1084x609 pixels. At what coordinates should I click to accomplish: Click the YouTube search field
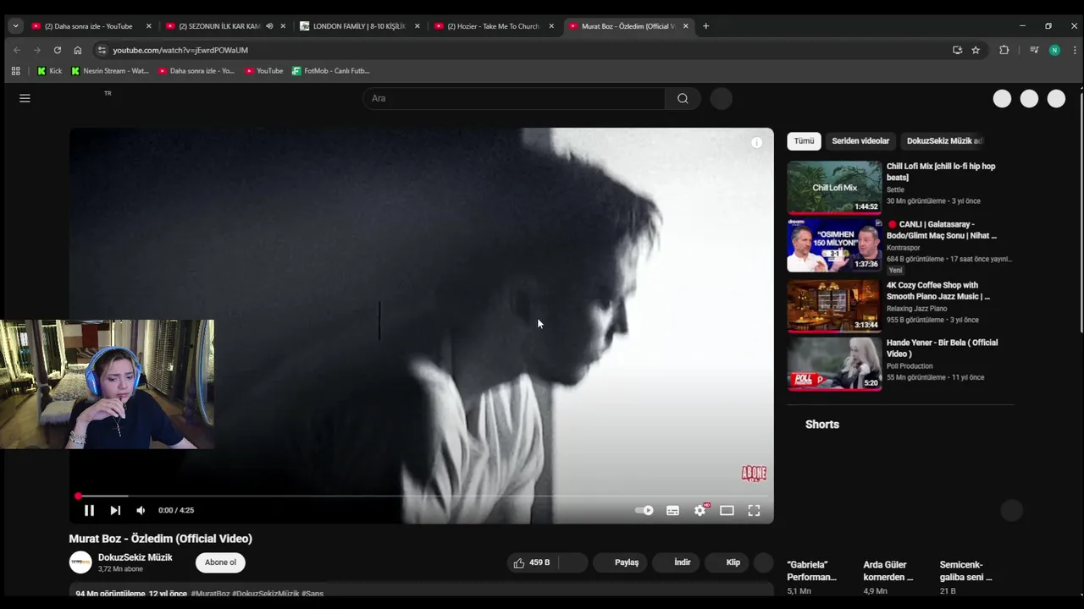coord(514,98)
